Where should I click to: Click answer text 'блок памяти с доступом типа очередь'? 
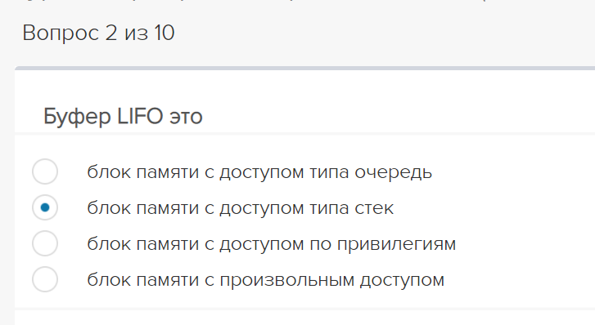tap(259, 172)
